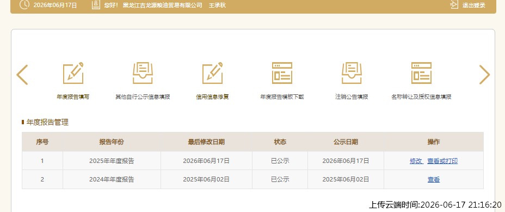Click the 最后修改日期 column header
The height and width of the screenshot is (212, 505).
(206, 142)
